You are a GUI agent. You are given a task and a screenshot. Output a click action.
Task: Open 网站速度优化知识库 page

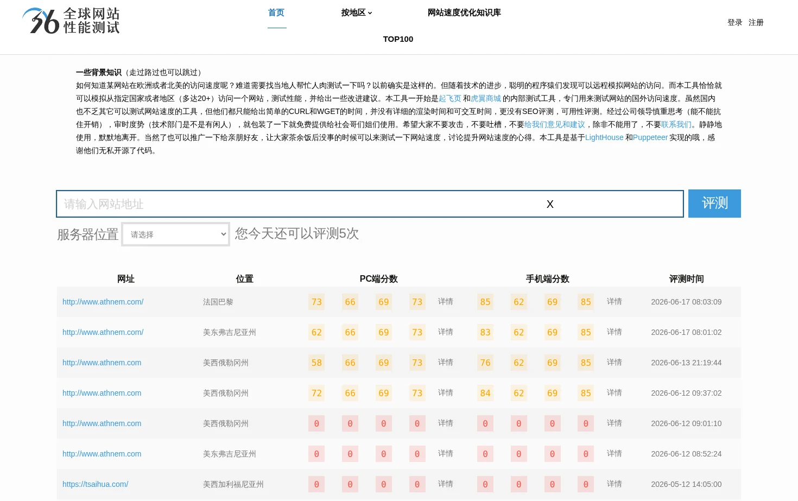click(x=464, y=12)
